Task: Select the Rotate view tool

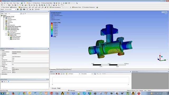Action: [29, 5]
